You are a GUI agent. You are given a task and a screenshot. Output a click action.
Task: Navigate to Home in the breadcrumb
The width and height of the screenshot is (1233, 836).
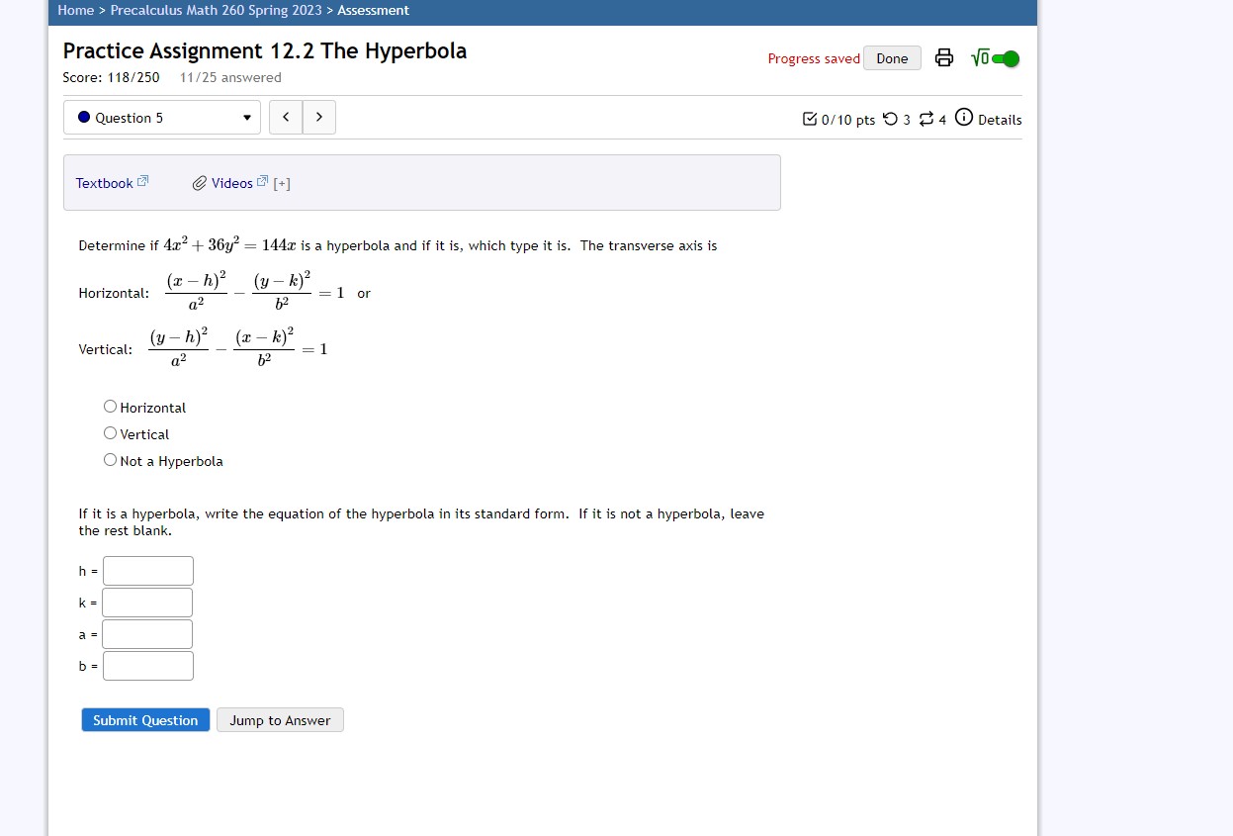(x=75, y=11)
